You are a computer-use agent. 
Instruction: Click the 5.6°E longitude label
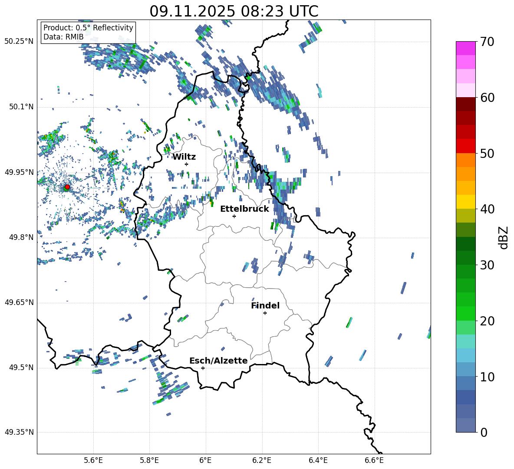click(x=93, y=460)
